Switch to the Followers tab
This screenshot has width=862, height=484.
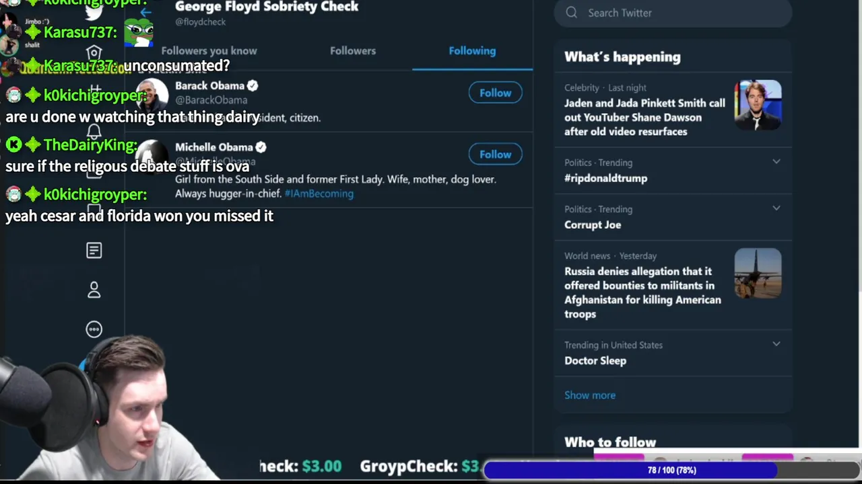point(353,50)
